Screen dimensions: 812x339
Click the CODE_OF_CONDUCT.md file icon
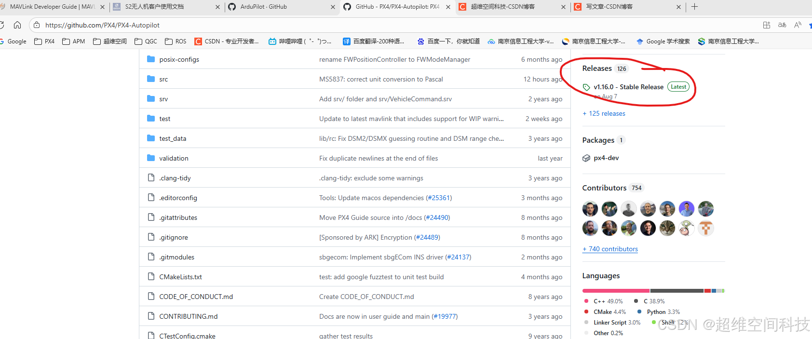click(151, 297)
